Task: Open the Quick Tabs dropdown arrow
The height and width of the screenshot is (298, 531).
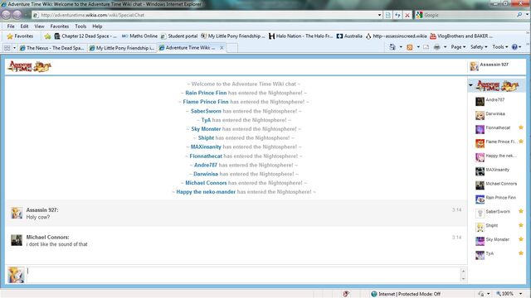Action: pos(14,48)
